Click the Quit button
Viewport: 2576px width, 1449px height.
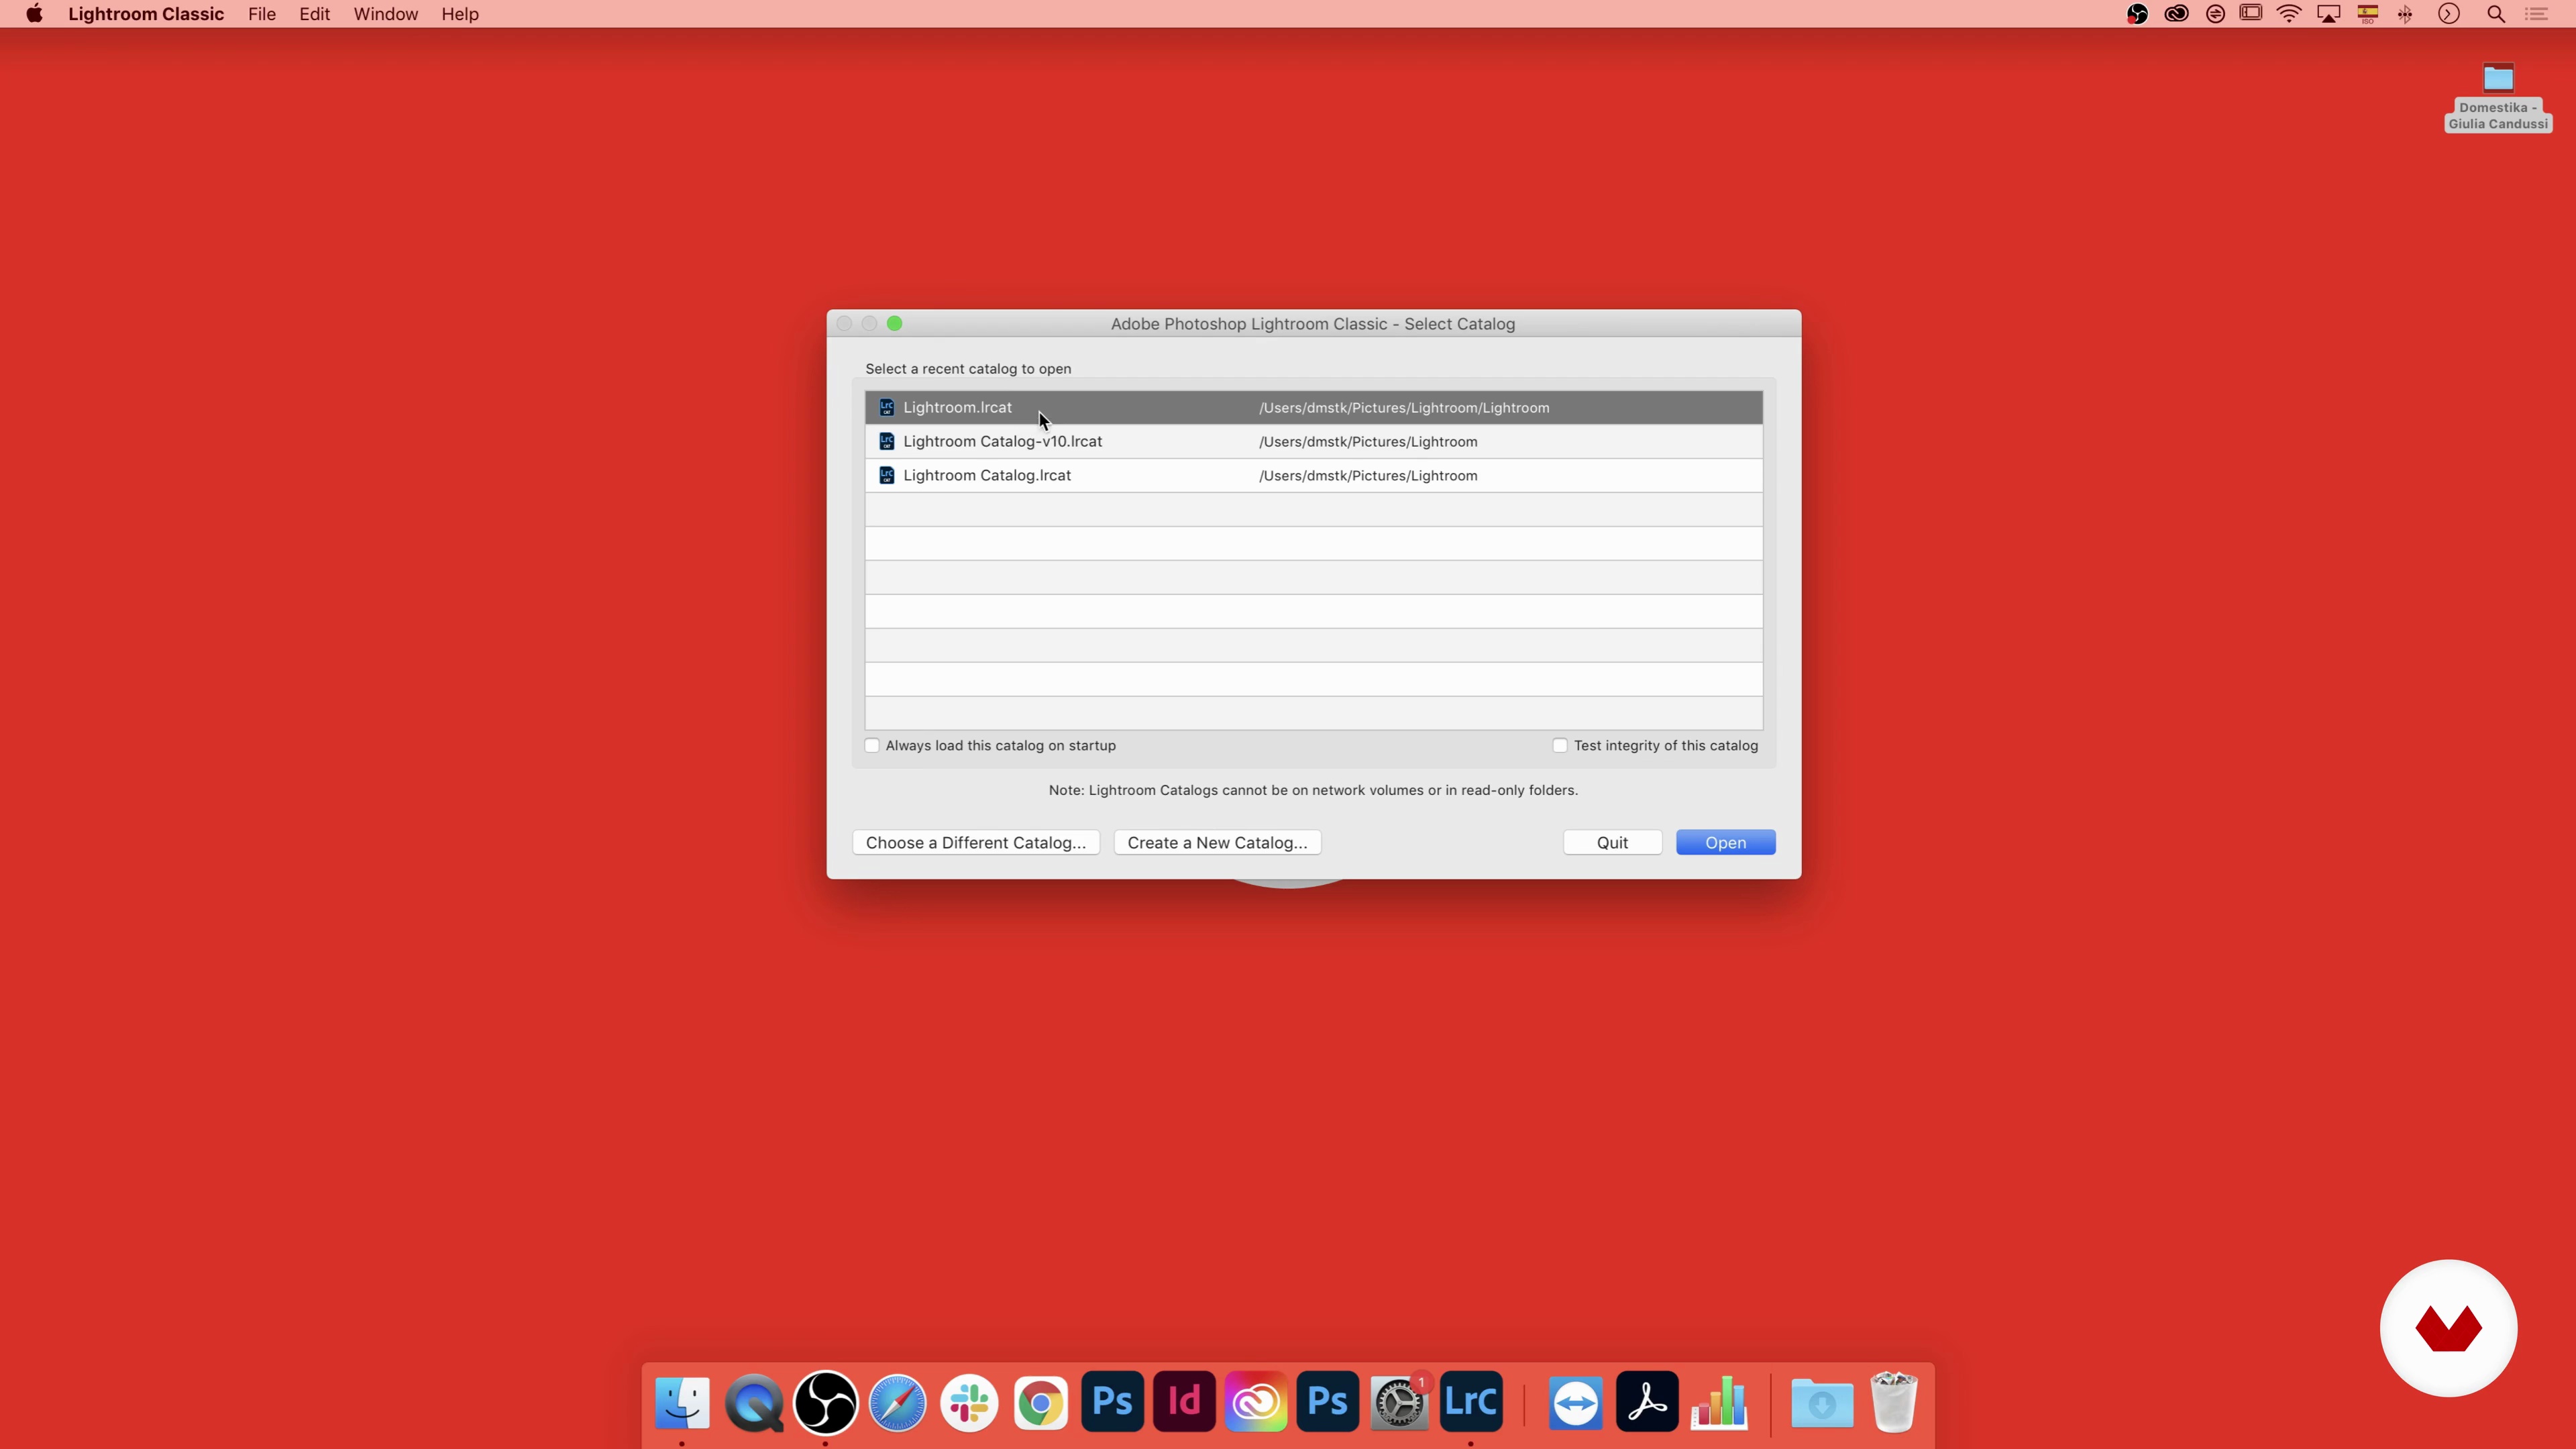click(x=1612, y=842)
